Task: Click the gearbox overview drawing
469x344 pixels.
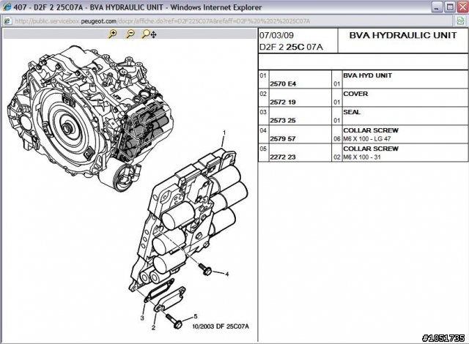Action: [x=89, y=118]
